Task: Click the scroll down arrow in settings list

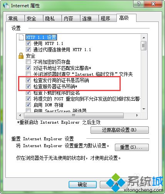Action: click(x=144, y=109)
